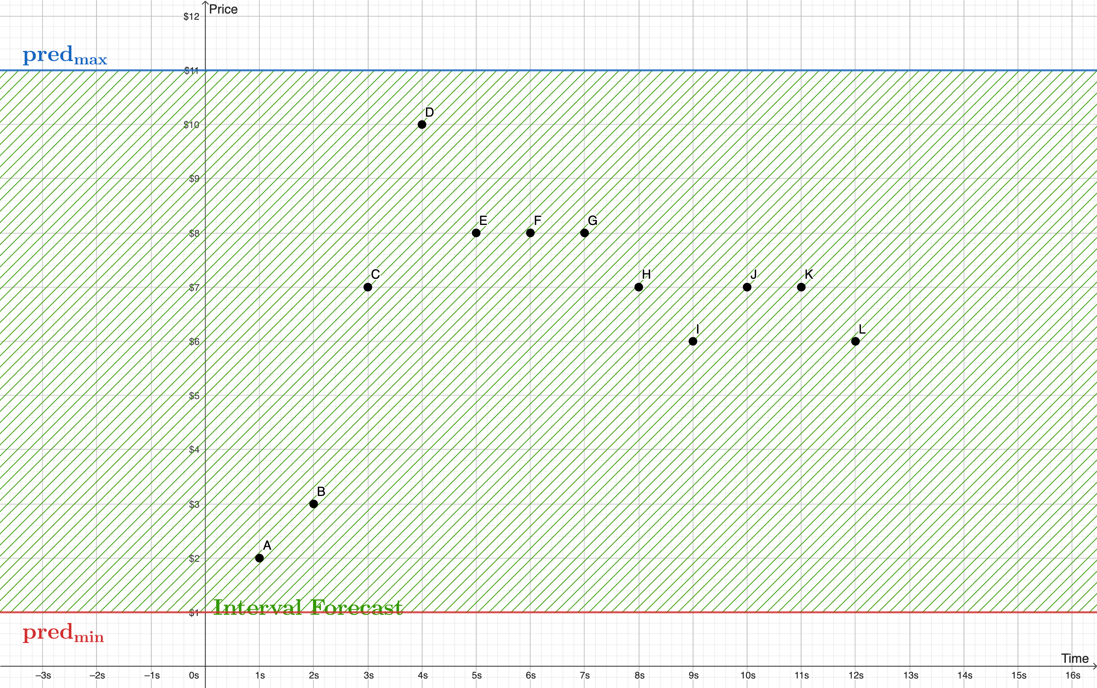Select point B on the graph
1097x688 pixels.
(313, 504)
